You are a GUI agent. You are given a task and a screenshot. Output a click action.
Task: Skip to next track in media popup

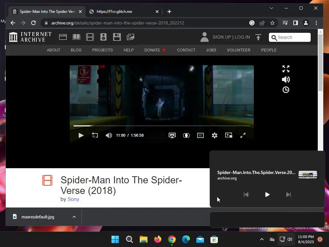click(x=289, y=195)
